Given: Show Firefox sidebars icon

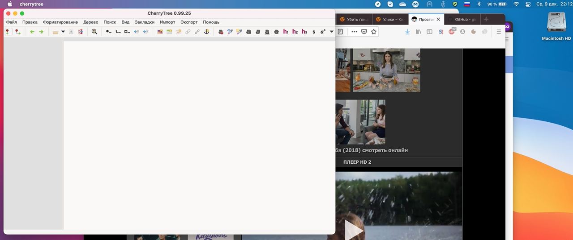Looking at the screenshot, I should (429, 32).
